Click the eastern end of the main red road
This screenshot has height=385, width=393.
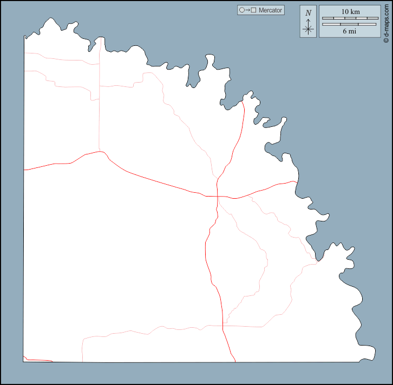[296, 182]
